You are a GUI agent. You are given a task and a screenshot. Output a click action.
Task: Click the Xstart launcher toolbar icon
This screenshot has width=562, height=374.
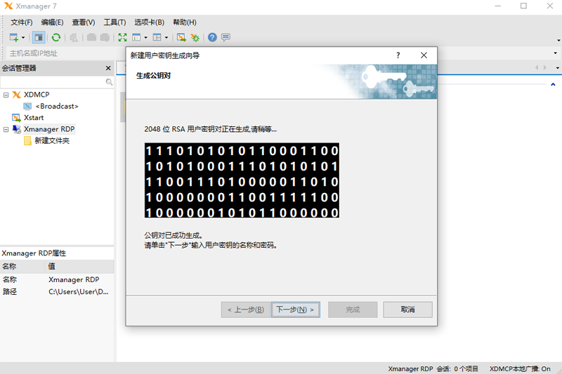click(x=181, y=37)
